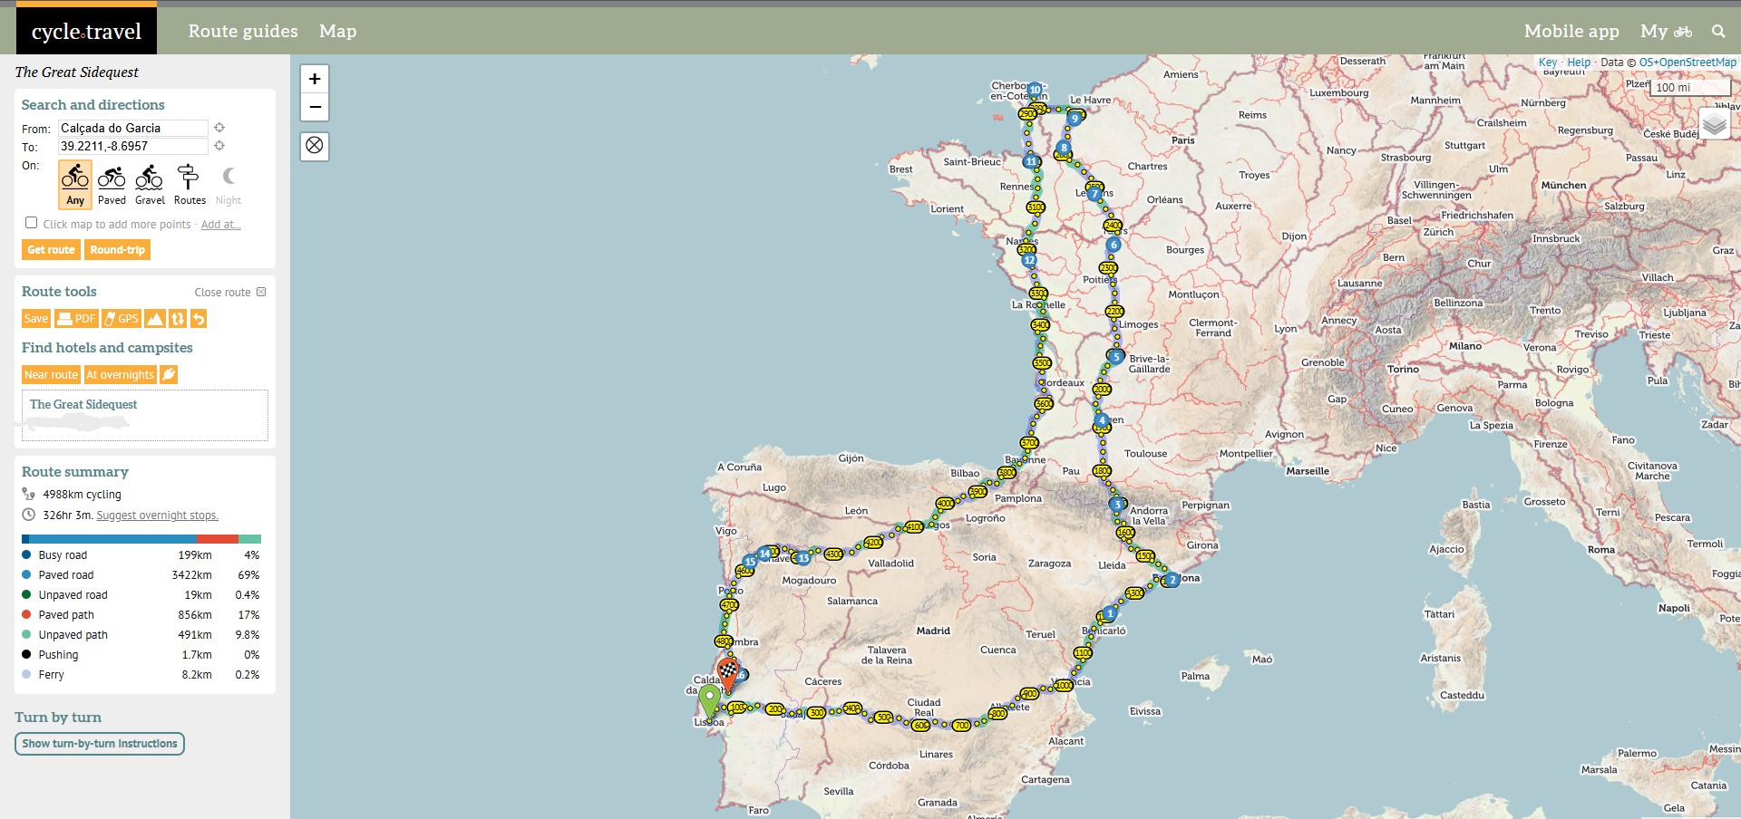Click the plug icon beside At overnights
Viewport: 1741px width, 819px height.
click(169, 374)
